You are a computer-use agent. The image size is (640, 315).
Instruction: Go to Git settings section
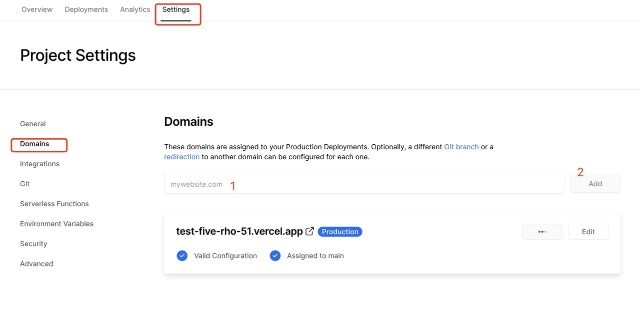click(25, 184)
